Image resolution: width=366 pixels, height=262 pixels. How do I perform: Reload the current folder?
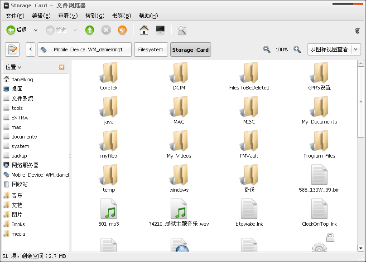[x=122, y=30]
